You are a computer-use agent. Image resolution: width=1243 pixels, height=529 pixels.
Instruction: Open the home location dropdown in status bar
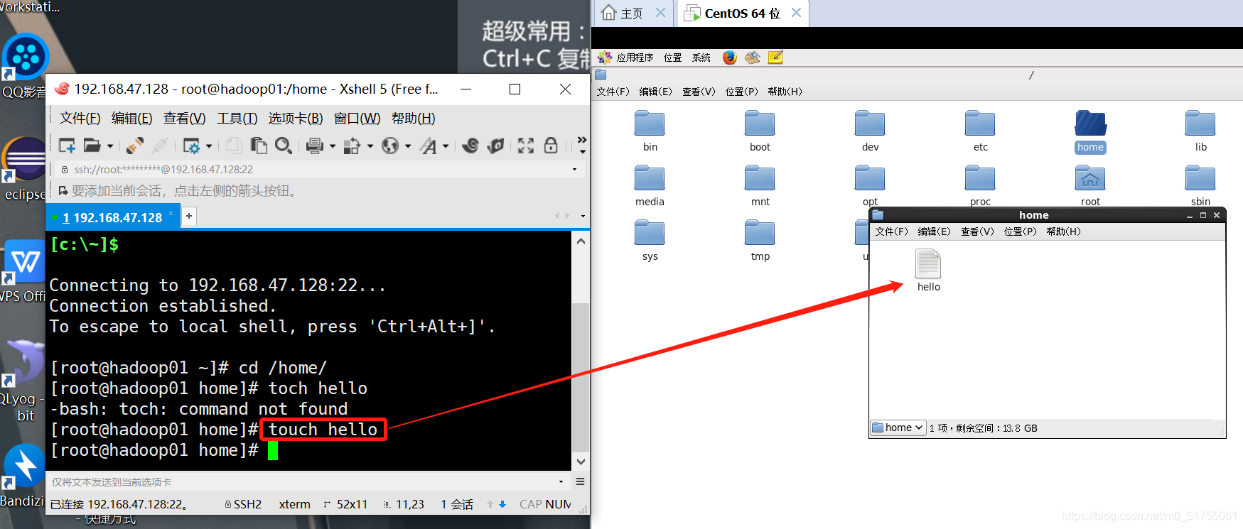click(898, 427)
